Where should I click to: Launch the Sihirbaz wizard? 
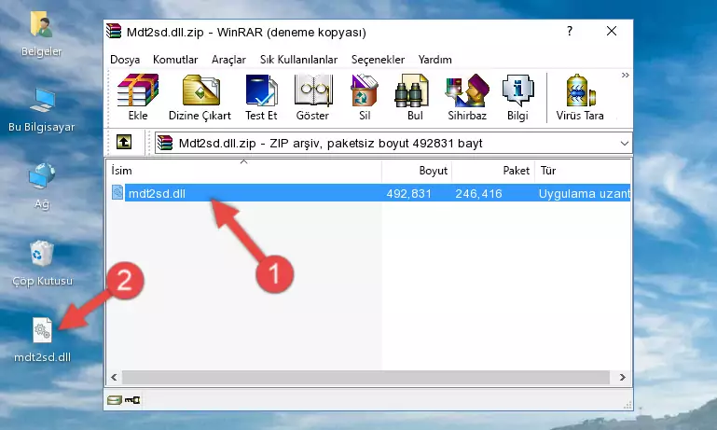(x=467, y=97)
